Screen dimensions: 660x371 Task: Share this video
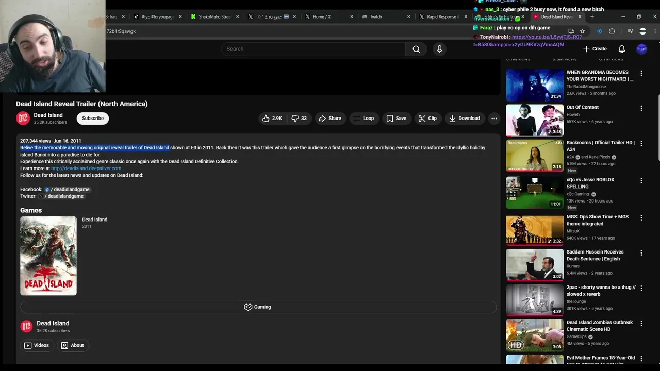329,119
